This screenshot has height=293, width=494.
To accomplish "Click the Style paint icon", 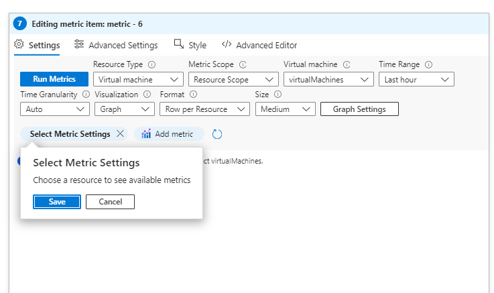I will tap(179, 44).
